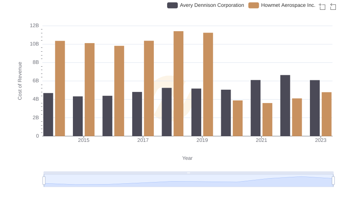Click the Year axis title

click(x=187, y=158)
